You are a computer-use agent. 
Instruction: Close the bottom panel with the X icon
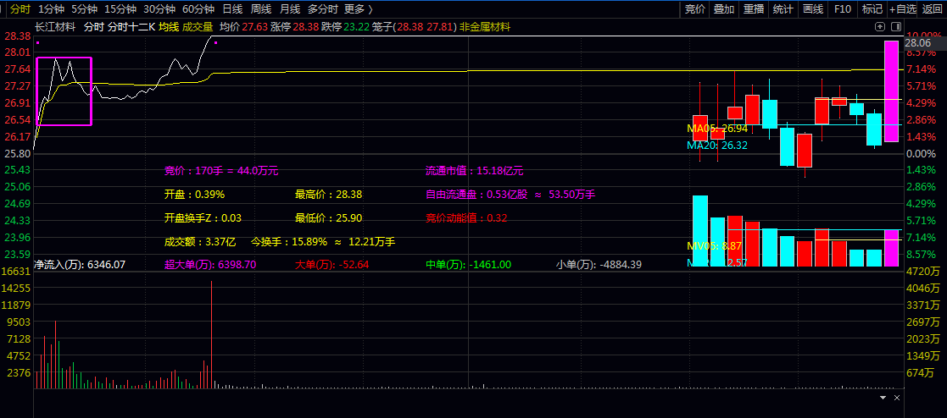[897, 398]
